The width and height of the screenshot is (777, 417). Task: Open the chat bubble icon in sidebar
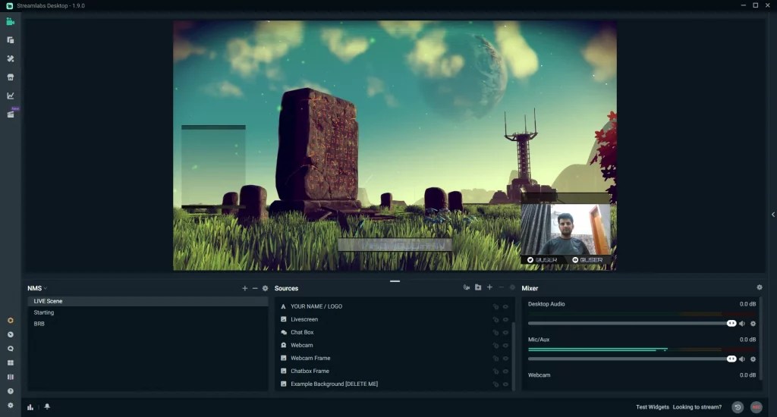click(x=11, y=349)
